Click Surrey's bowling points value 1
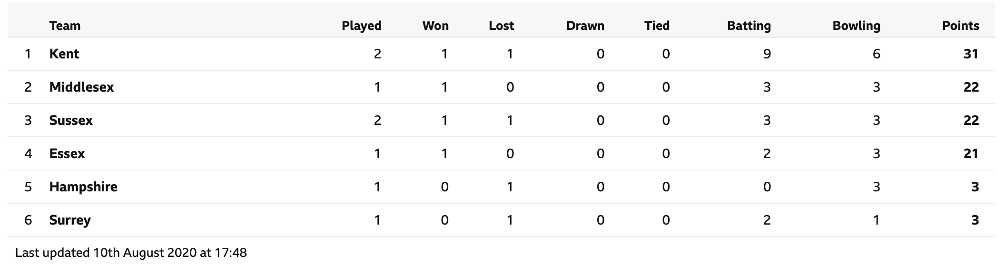Viewport: 1006px width, 264px height. coord(877,220)
